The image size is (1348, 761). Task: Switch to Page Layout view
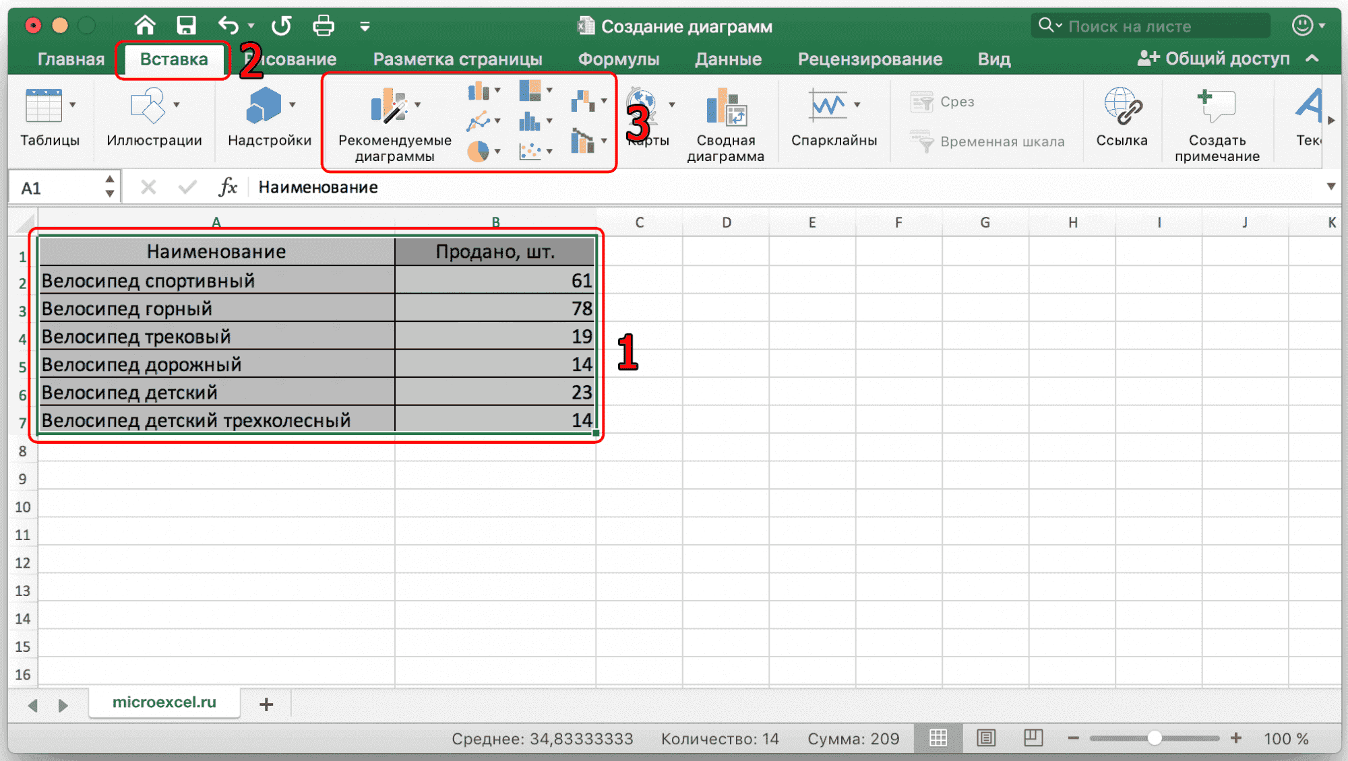986,738
